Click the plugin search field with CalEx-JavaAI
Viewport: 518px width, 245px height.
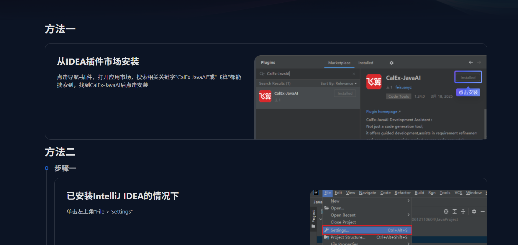pyautogui.click(x=308, y=74)
